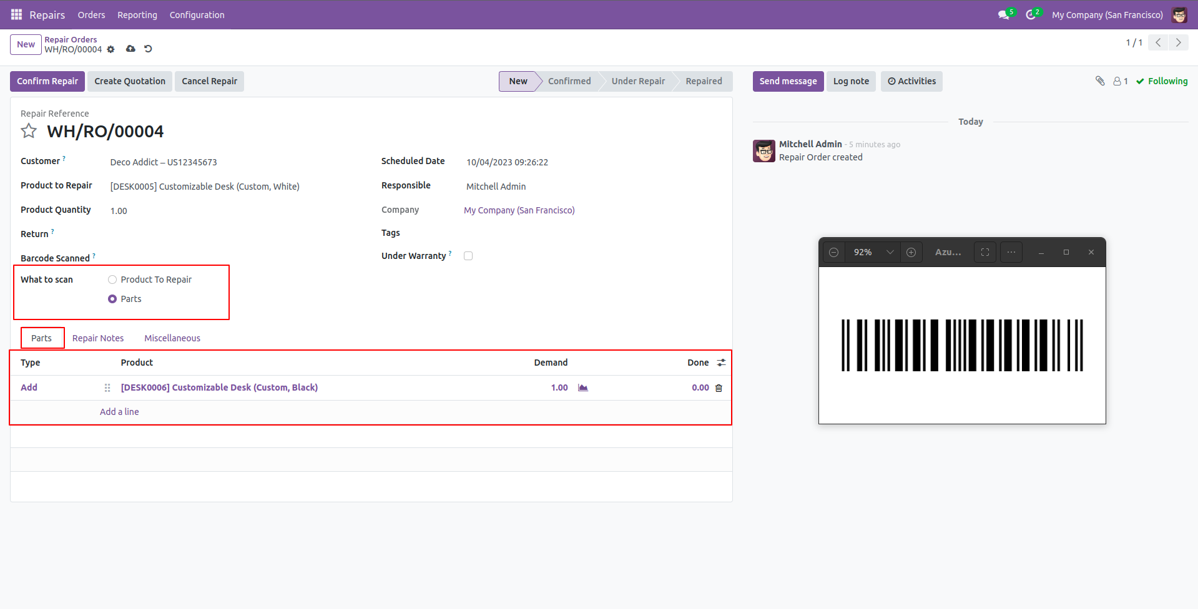
Task: Open the Product to Repair dropdown field
Action: [234, 187]
